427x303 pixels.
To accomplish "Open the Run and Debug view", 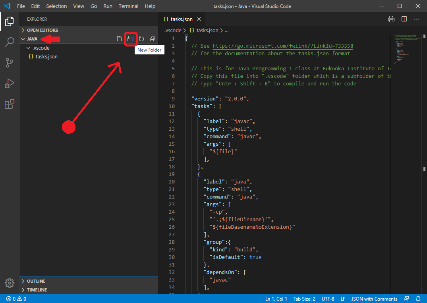I will pyautogui.click(x=9, y=83).
